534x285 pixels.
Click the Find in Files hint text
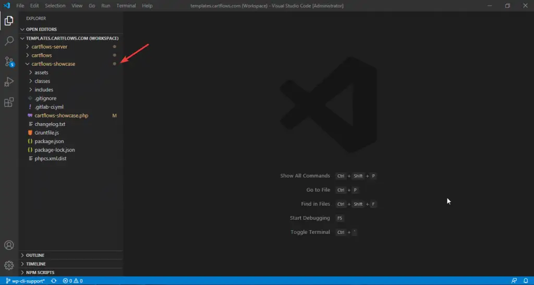[315, 204]
